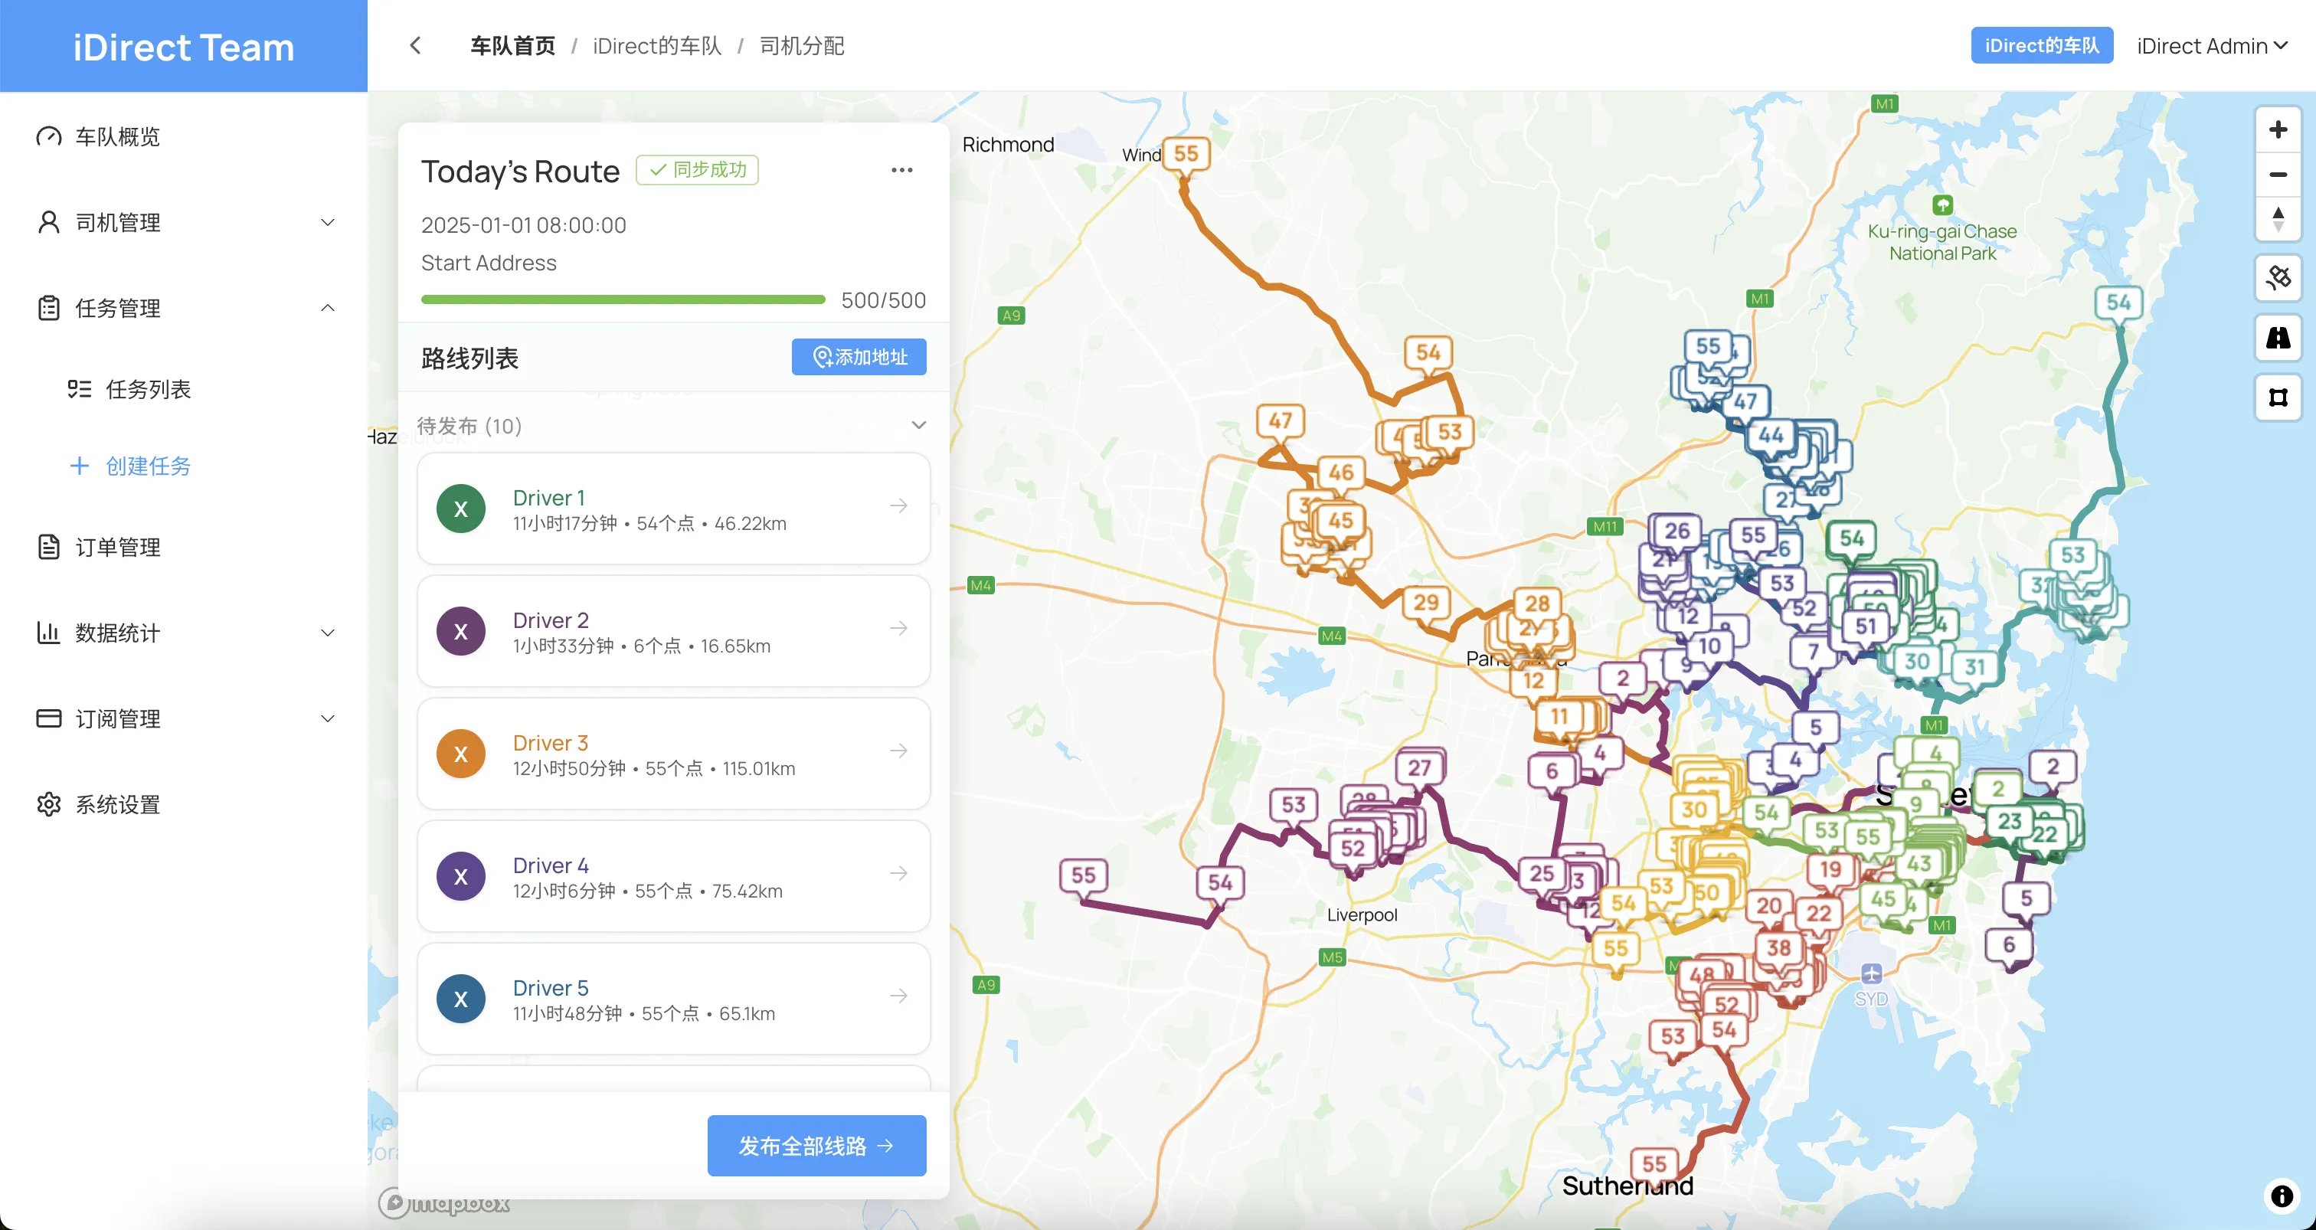Collapse the 待发布 (10) section
The image size is (2316, 1230).
pos(918,425)
